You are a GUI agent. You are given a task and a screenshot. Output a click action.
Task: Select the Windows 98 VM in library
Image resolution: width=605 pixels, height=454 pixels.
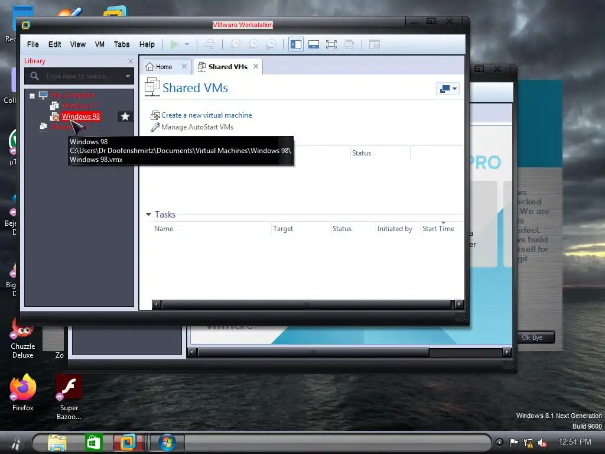pos(80,116)
